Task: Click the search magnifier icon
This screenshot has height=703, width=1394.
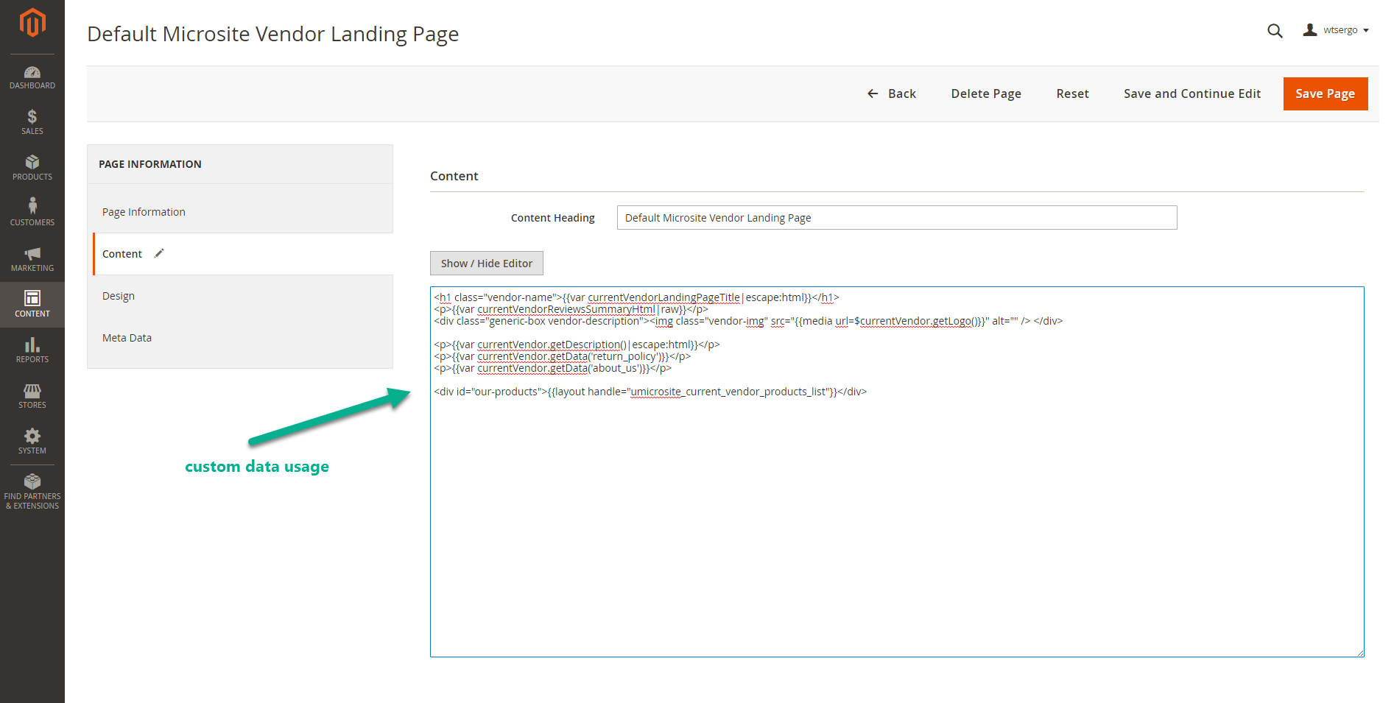Action: click(x=1275, y=31)
